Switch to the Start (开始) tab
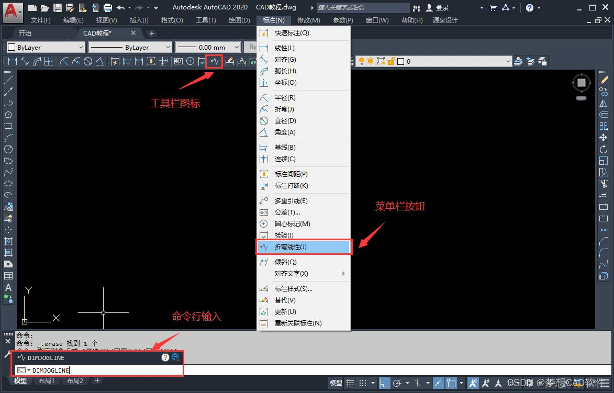 pyautogui.click(x=25, y=33)
